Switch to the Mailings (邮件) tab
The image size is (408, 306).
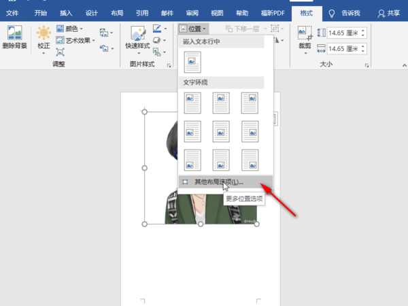coord(167,13)
